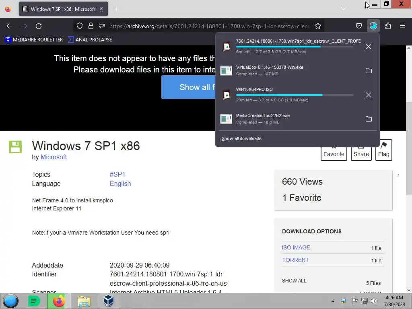Bookmark this page with the star icon
Image resolution: width=412 pixels, height=309 pixels.
[x=318, y=26]
